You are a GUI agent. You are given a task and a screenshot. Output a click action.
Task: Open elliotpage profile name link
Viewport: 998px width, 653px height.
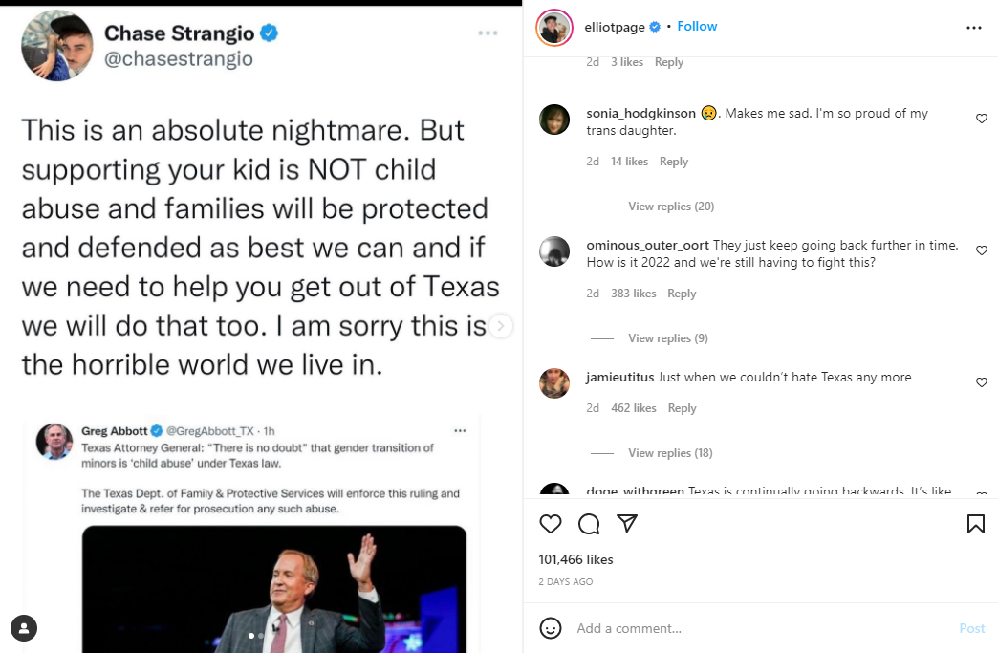pyautogui.click(x=615, y=27)
